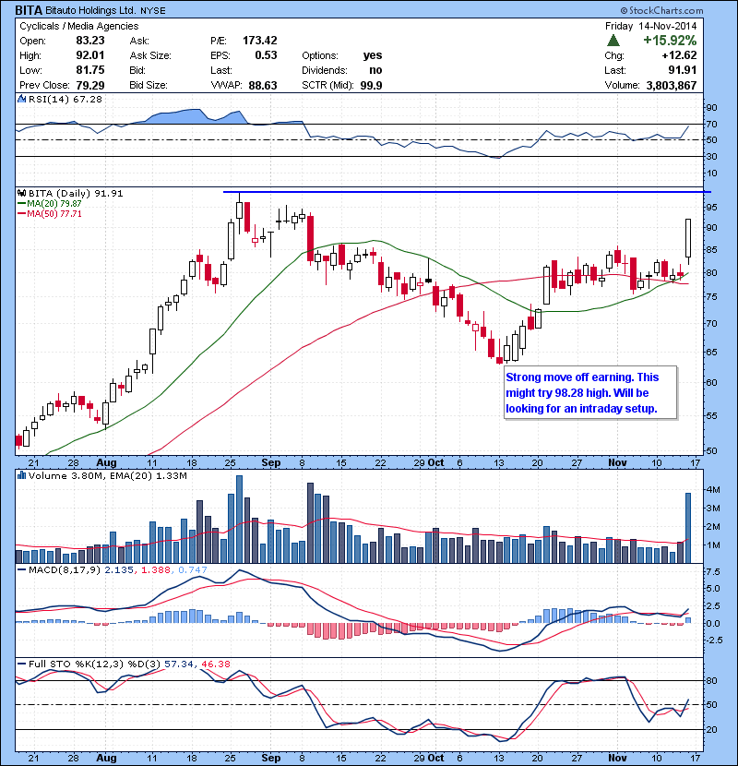
Task: Click the RSI(14) indicator icon
Action: coord(21,99)
